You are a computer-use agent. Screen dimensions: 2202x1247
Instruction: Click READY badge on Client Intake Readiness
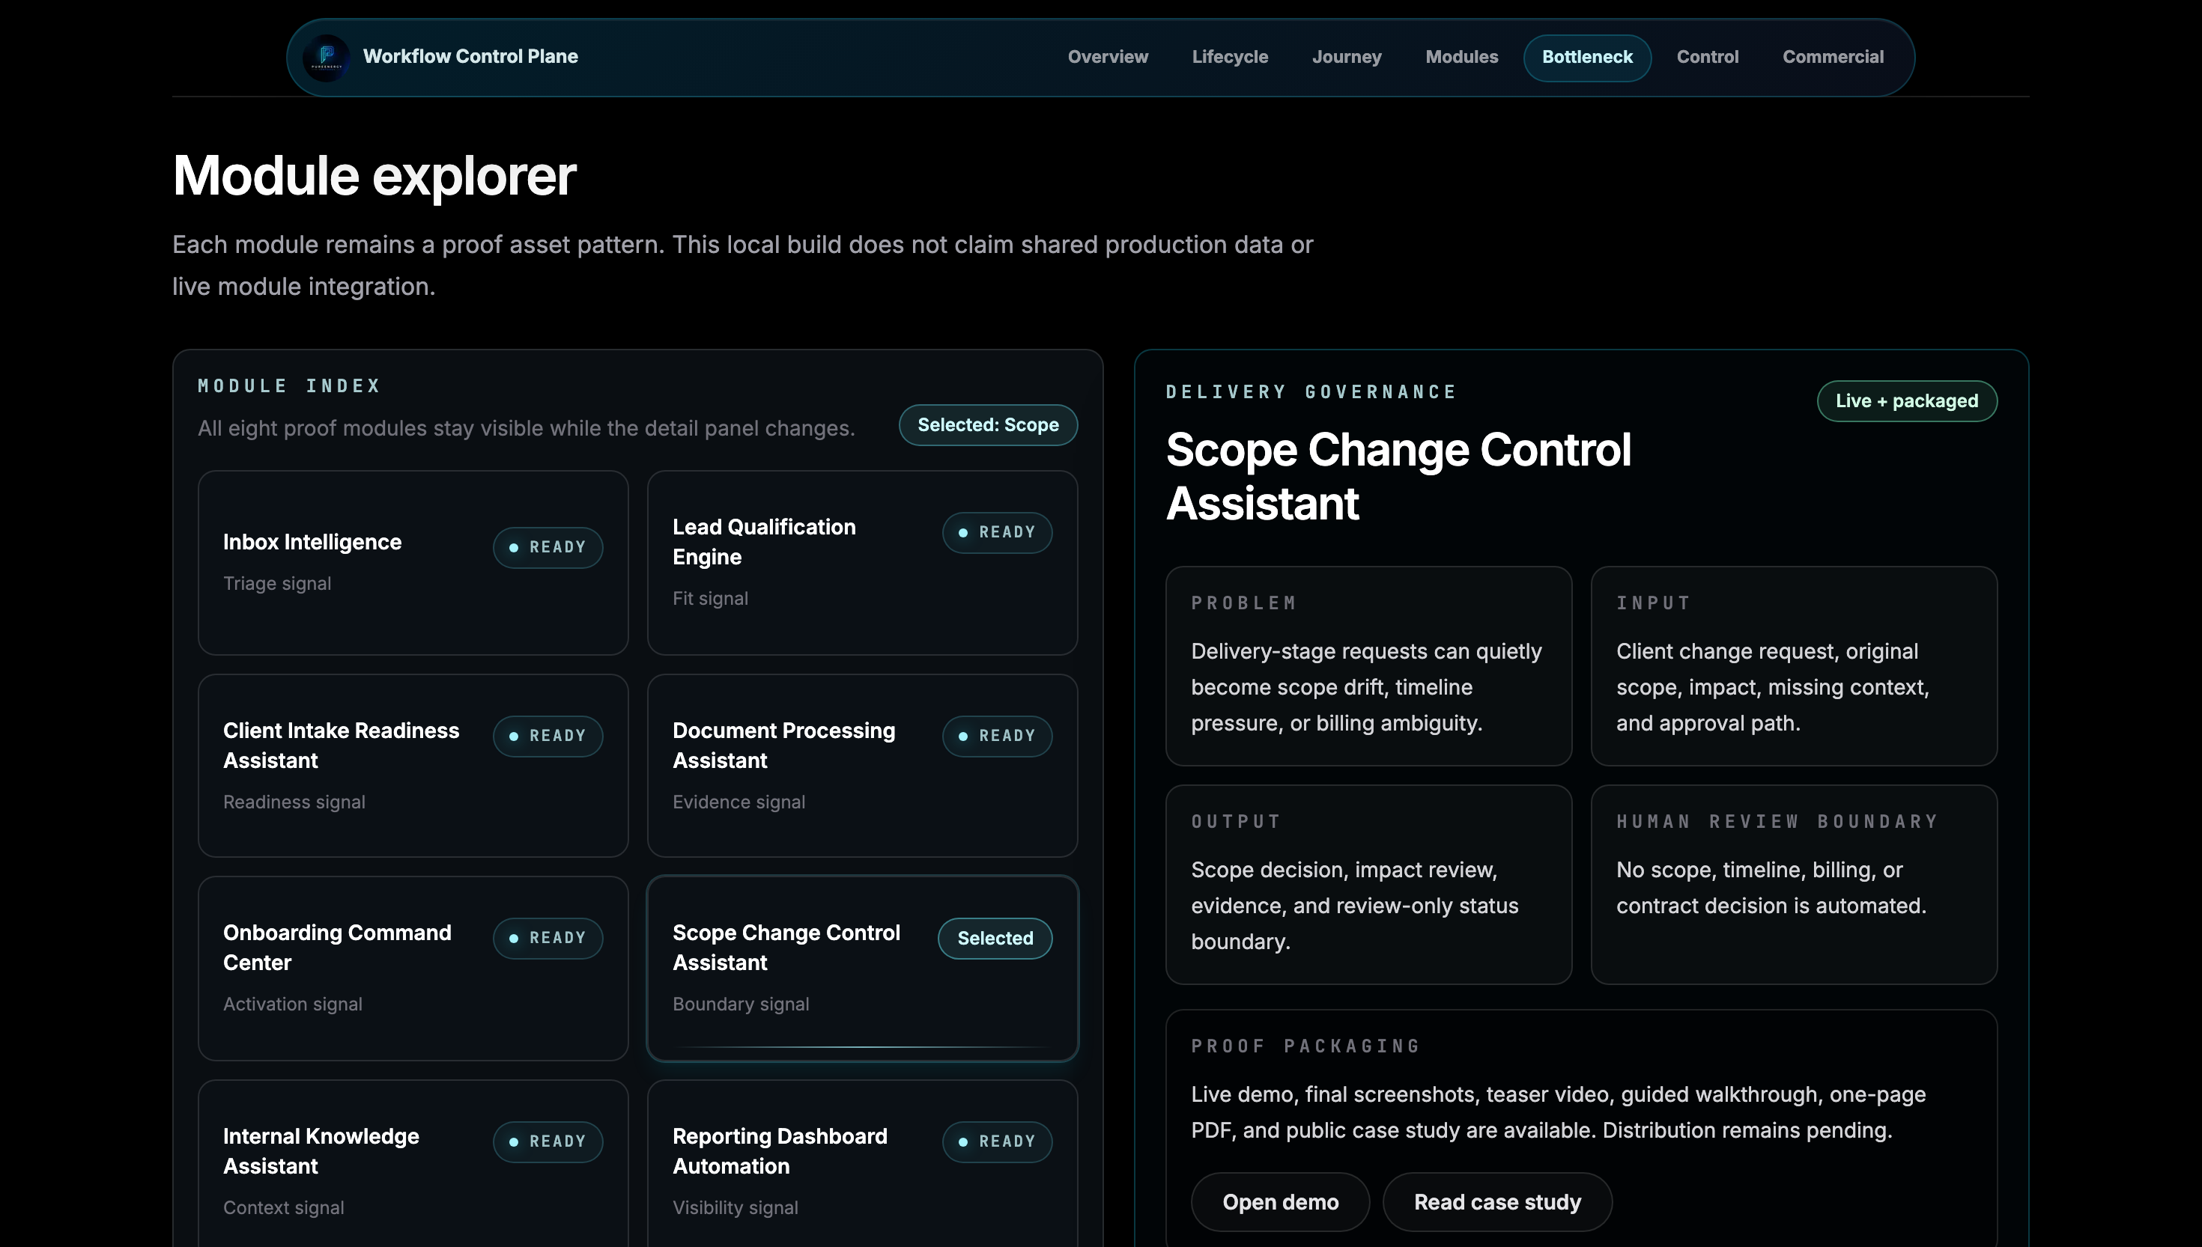548,736
